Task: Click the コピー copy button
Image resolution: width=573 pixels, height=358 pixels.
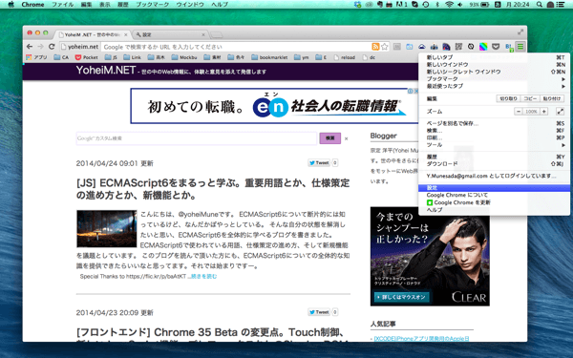Action: 530,98
